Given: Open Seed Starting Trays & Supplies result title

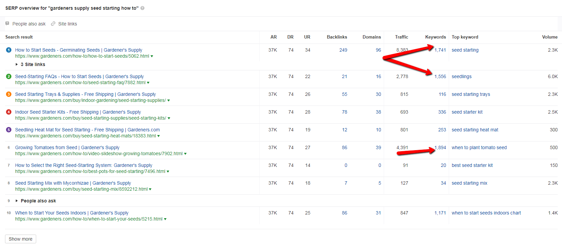Looking at the screenshot, I should (x=85, y=94).
